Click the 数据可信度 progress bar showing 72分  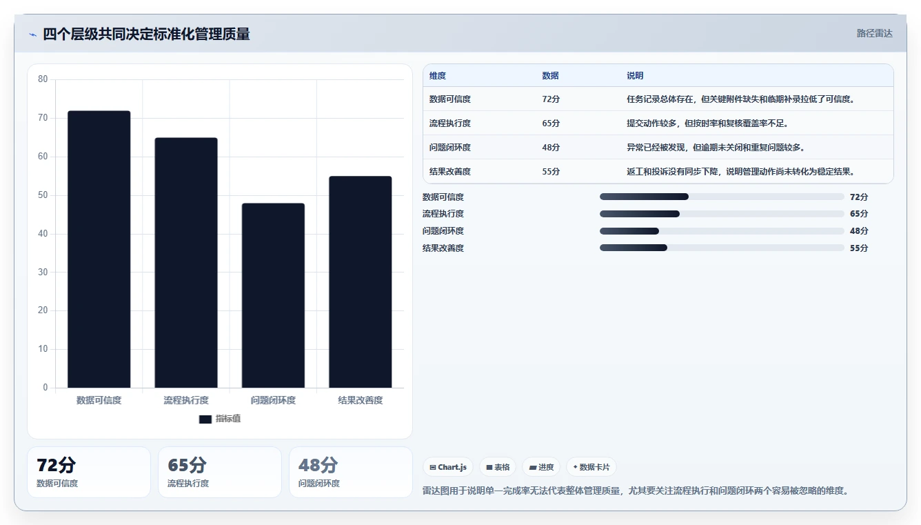pos(722,197)
